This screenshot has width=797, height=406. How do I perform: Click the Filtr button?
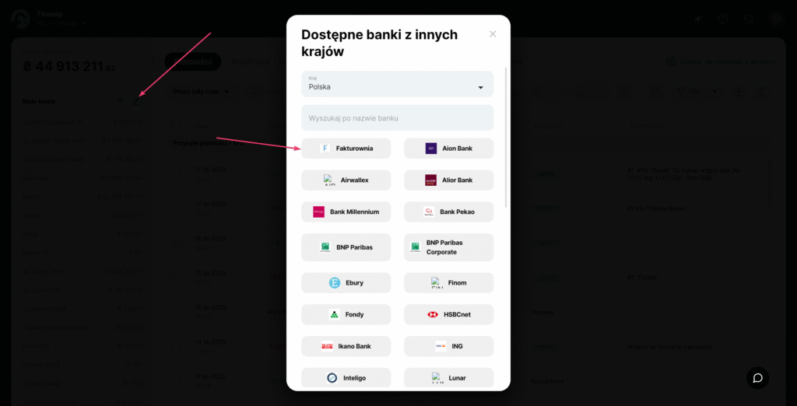(691, 92)
